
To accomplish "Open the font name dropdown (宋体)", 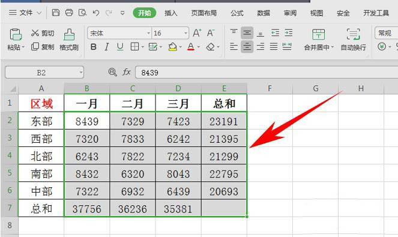I will 148,33.
